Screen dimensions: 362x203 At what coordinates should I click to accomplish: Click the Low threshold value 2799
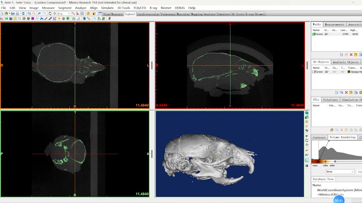click(345, 34)
